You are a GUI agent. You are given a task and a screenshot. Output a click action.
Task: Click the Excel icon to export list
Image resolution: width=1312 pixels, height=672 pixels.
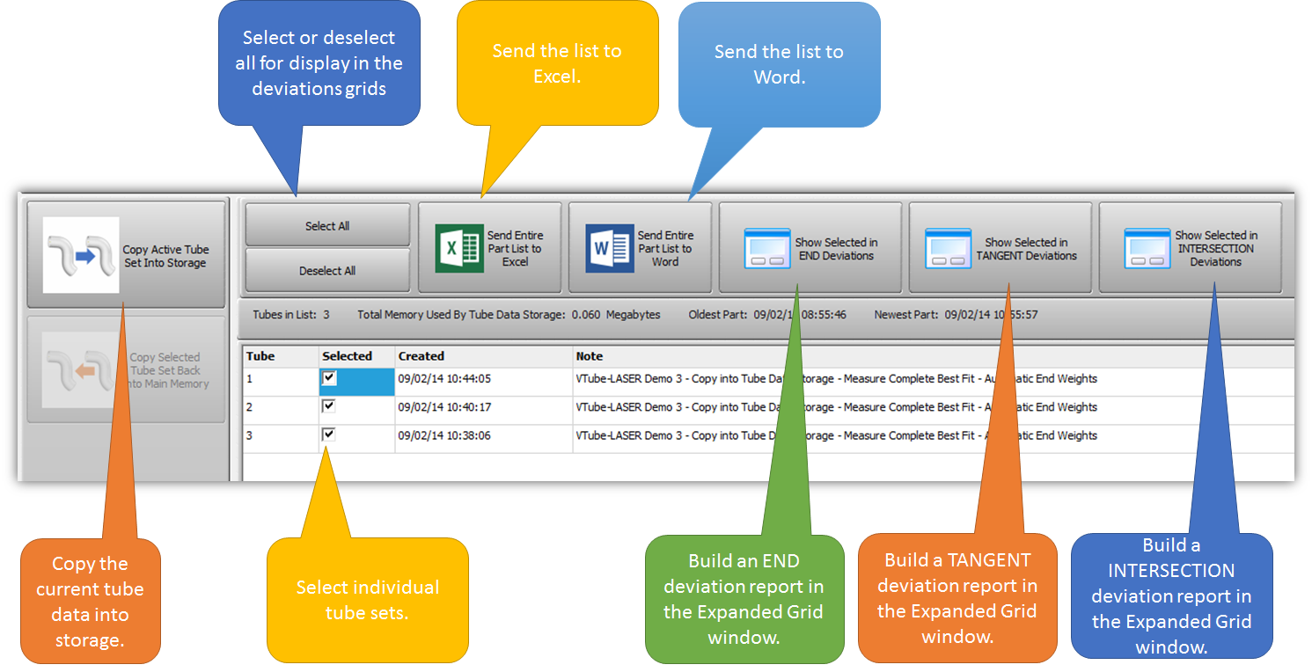pyautogui.click(x=459, y=249)
